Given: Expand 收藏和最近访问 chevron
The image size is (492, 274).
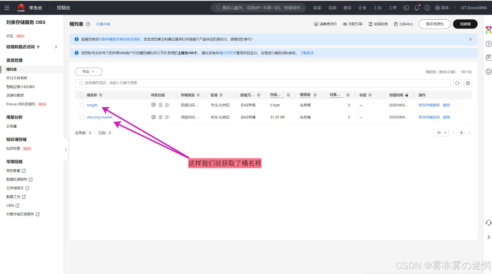Looking at the screenshot, I should [x=56, y=47].
